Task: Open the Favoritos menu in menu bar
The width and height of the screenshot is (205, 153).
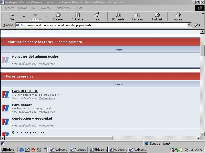Action: [45, 8]
